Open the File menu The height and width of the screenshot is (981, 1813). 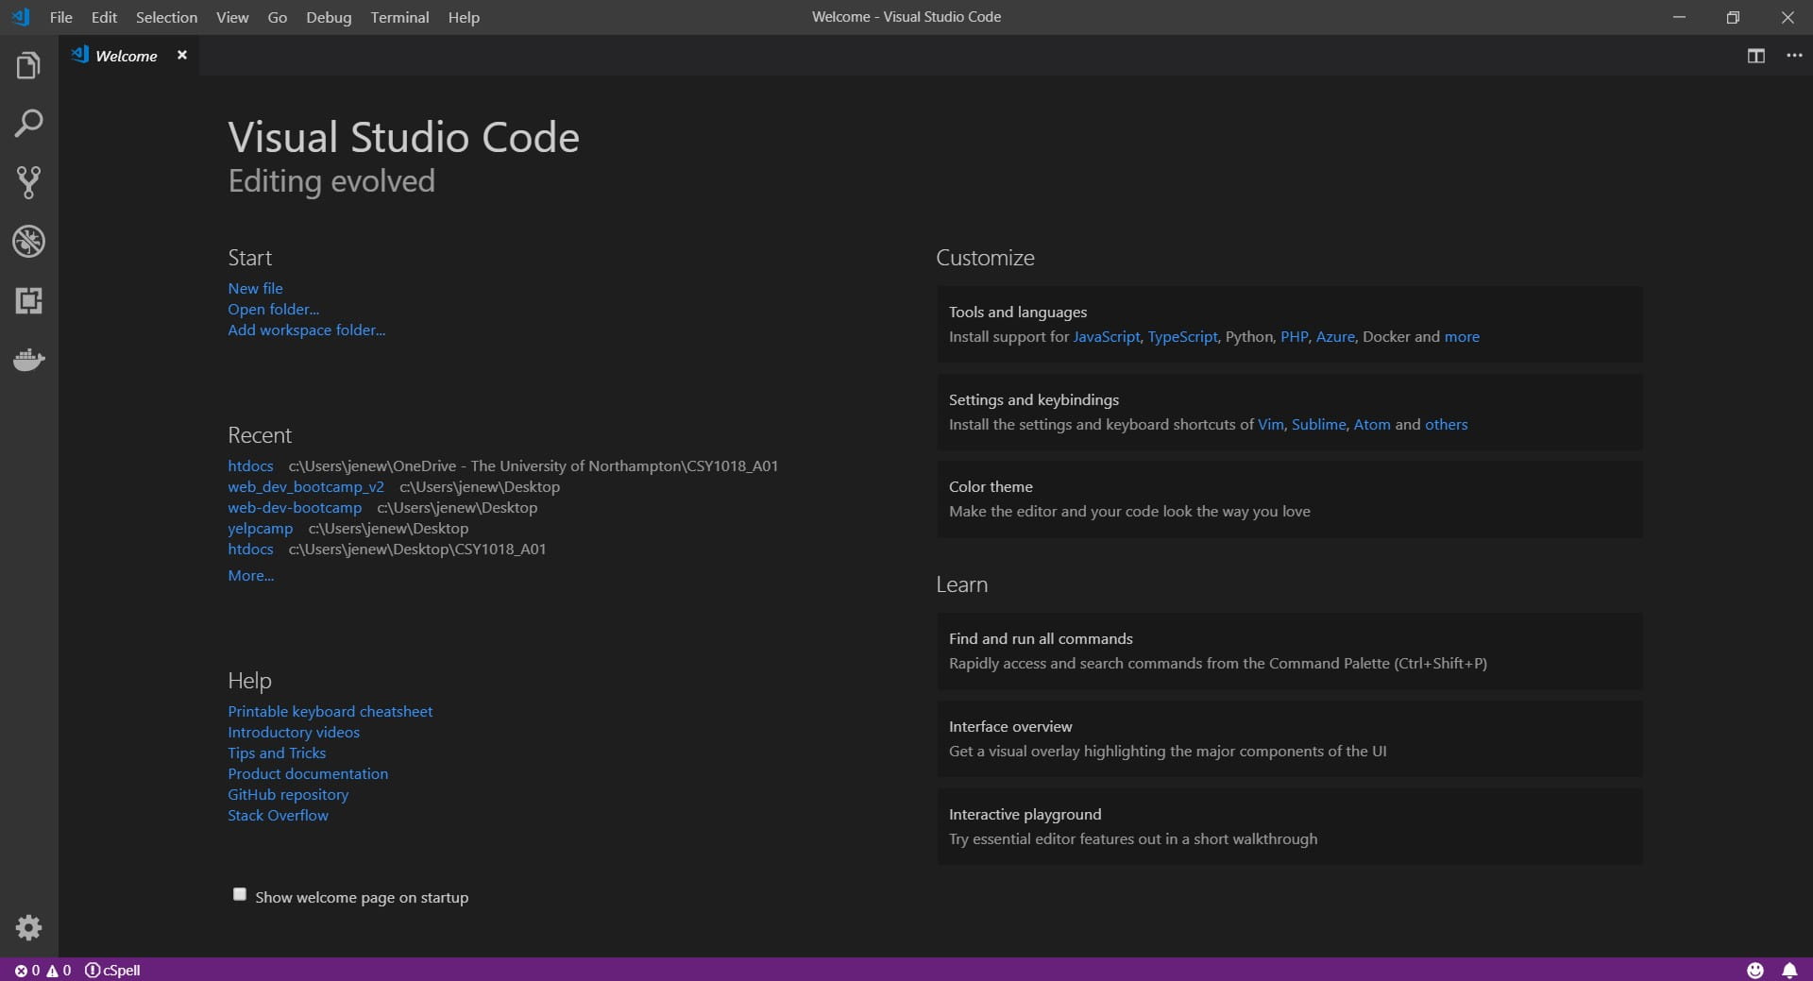click(61, 17)
